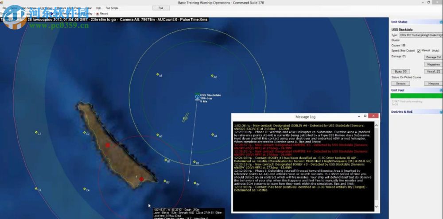Click the BOGEY #3 classified as P-3C log entry

tap(303, 159)
